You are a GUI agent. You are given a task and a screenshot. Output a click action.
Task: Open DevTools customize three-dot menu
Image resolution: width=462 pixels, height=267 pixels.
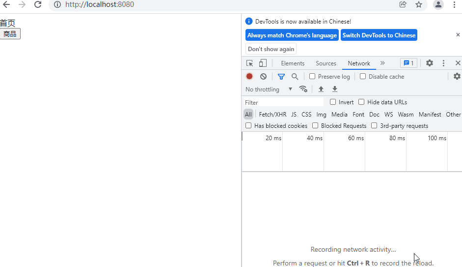[443, 63]
